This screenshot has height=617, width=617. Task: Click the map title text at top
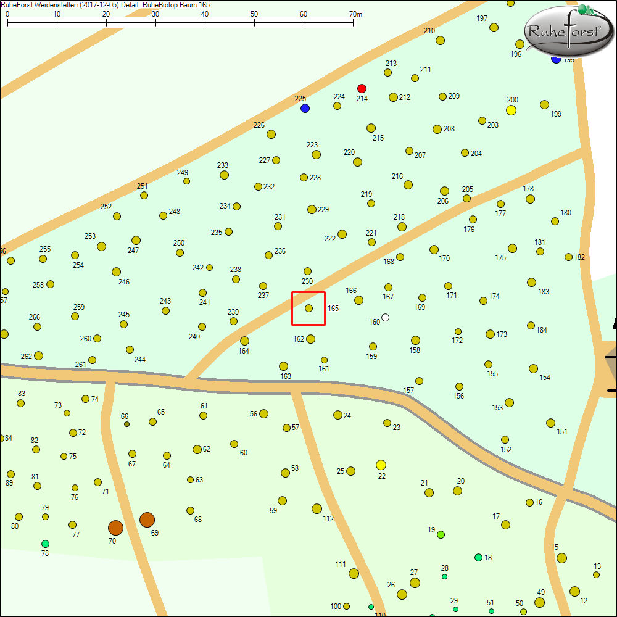[105, 4]
